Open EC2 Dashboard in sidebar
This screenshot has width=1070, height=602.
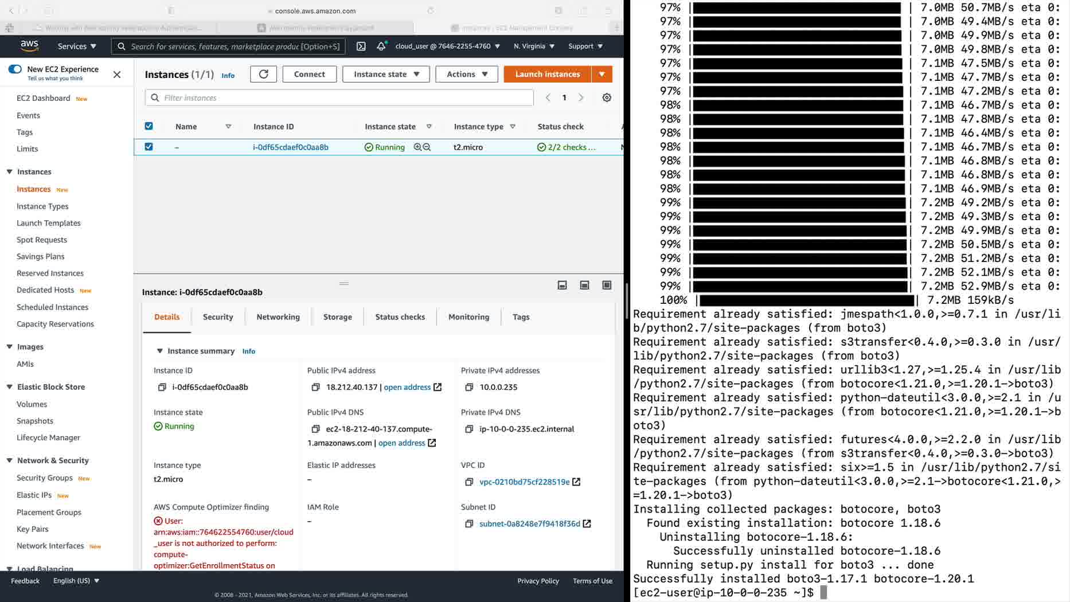(x=44, y=99)
